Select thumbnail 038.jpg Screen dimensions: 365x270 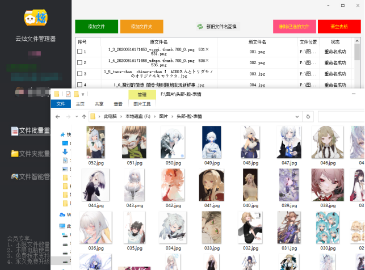tap(328, 185)
